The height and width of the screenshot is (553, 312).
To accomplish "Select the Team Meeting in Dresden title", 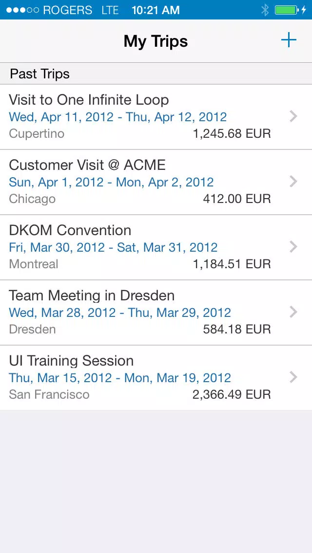I will tap(92, 295).
